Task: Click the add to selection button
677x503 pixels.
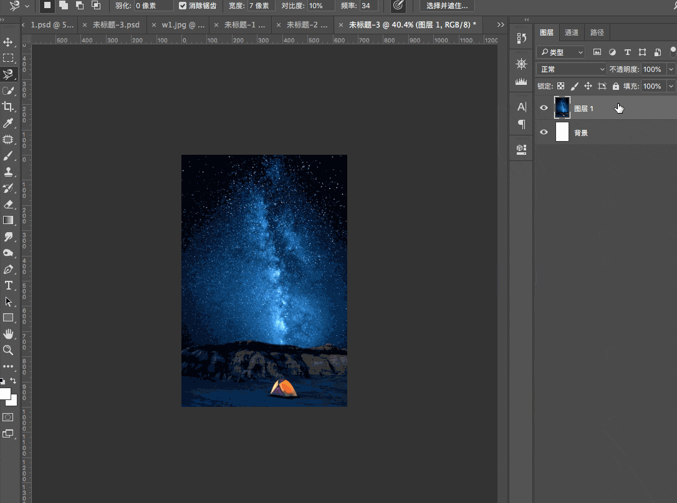Action: (x=64, y=6)
